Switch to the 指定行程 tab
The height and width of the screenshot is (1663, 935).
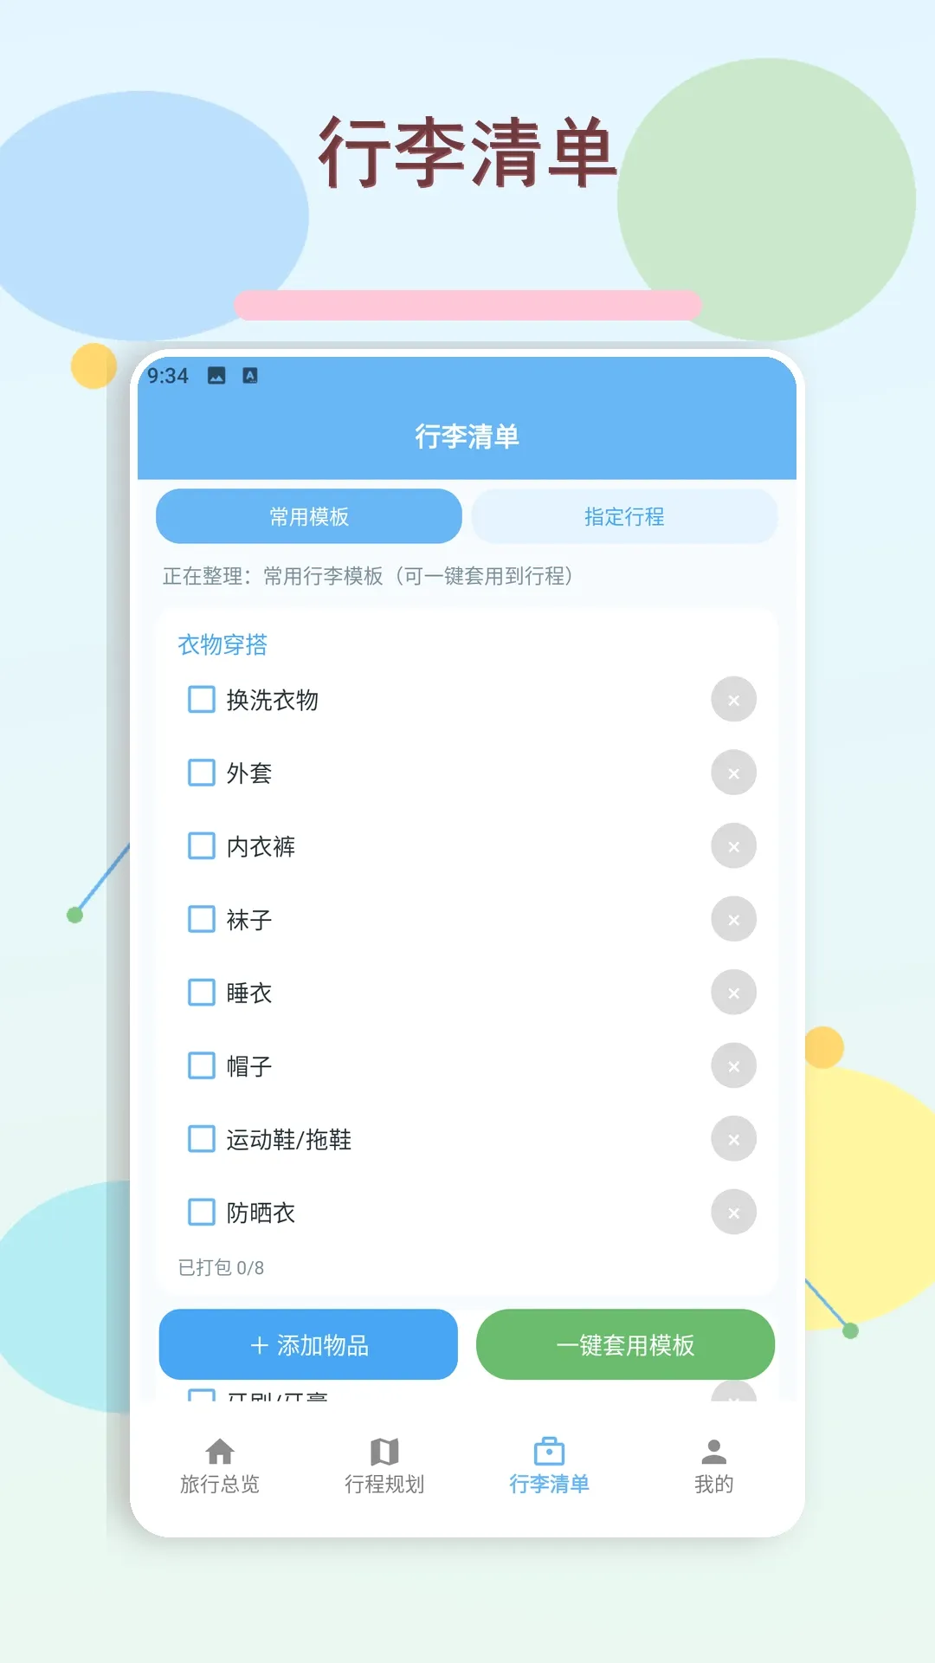point(624,516)
